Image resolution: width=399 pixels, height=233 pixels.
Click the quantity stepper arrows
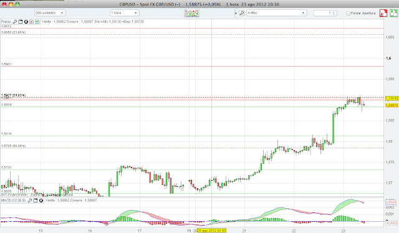(x=334, y=13)
